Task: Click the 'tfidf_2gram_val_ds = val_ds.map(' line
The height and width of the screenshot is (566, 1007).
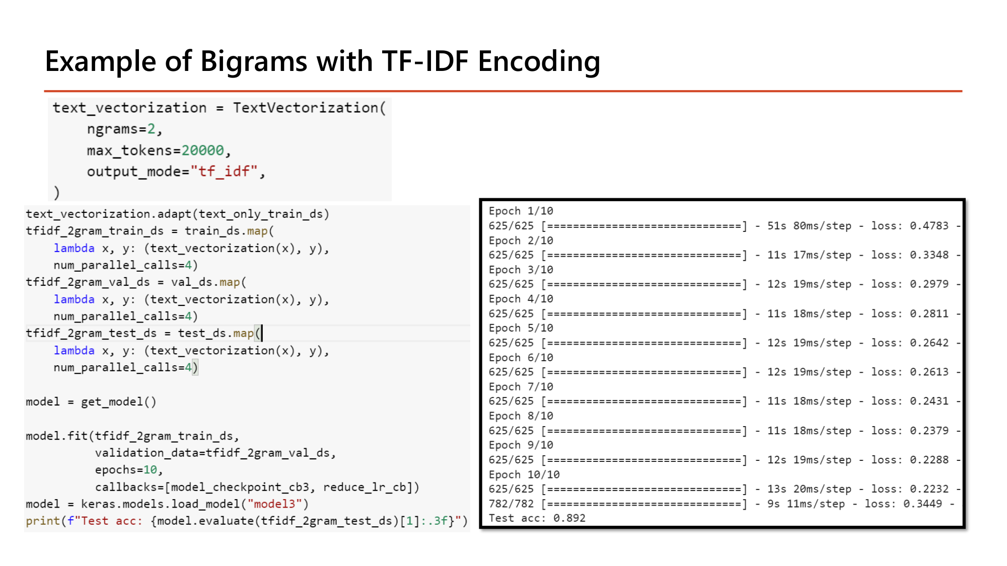Action: click(x=136, y=282)
